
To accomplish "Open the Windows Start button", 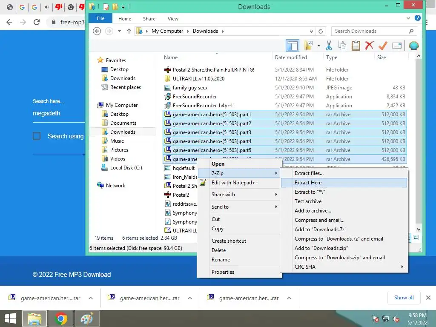I will click(x=10, y=318).
